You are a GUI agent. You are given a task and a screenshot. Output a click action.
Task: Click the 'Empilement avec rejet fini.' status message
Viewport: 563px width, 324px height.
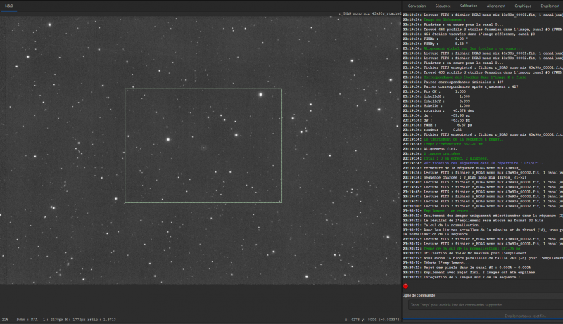(x=525, y=316)
